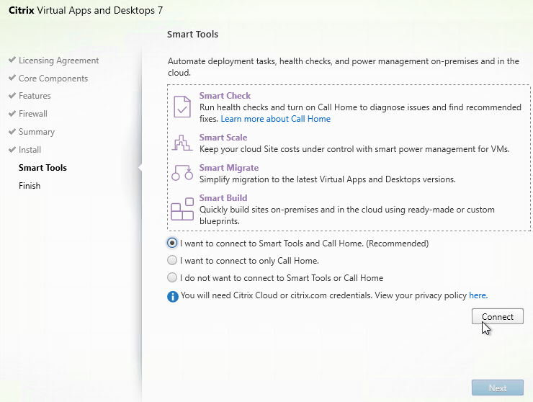Click the Firewall step checkmark icon

coord(12,113)
